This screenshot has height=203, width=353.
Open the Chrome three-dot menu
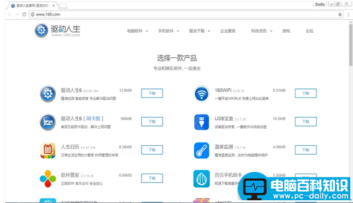349,14
